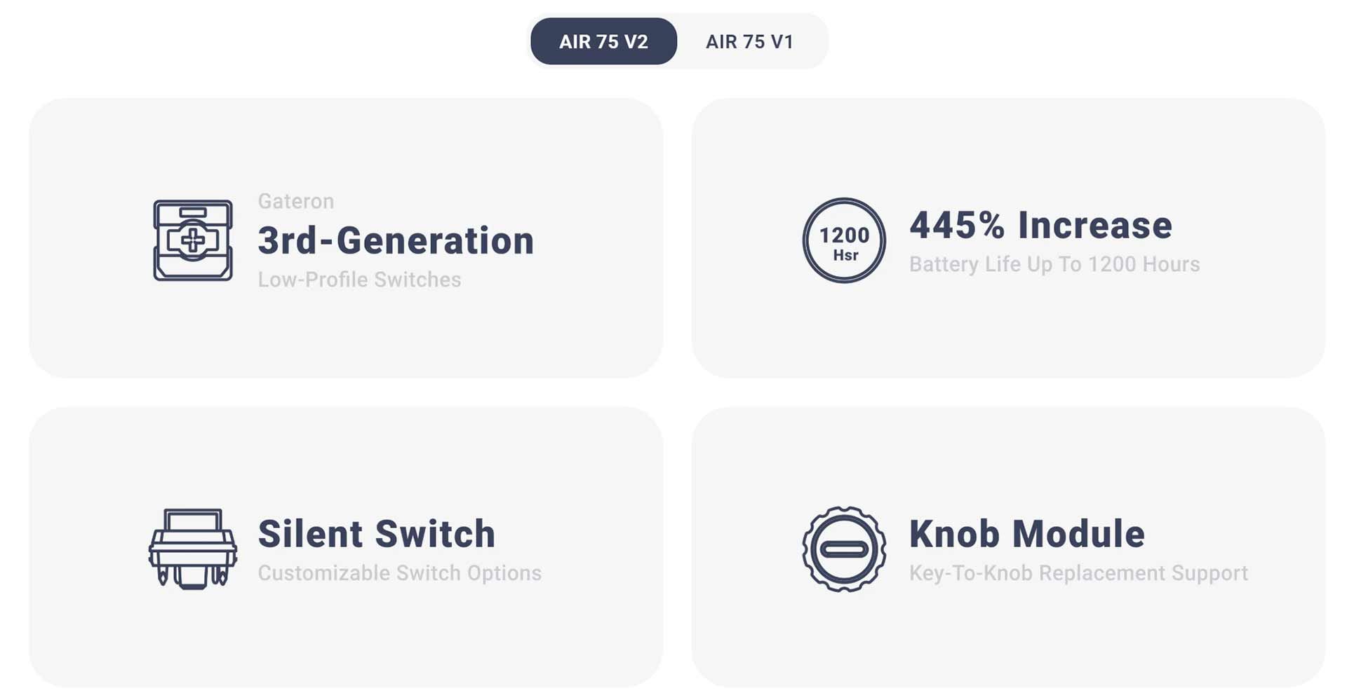Click the small 'Gateron' brand label
Screen dimensions: 1347x700
[x=295, y=201]
